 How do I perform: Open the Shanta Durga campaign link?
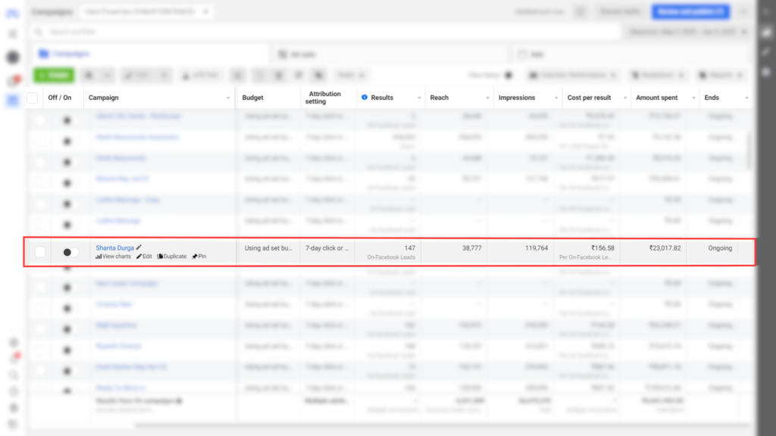114,248
